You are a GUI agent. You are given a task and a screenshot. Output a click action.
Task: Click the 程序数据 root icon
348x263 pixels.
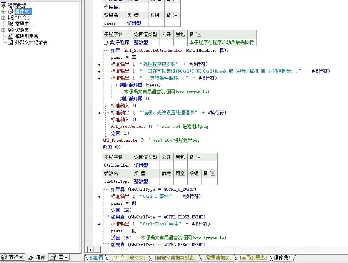pyautogui.click(x=3, y=5)
